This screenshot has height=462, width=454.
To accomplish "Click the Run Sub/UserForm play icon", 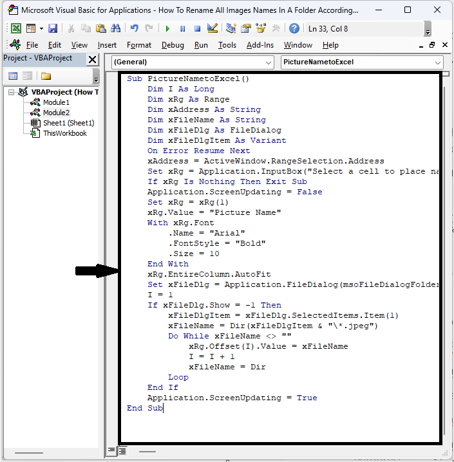I will tap(167, 28).
